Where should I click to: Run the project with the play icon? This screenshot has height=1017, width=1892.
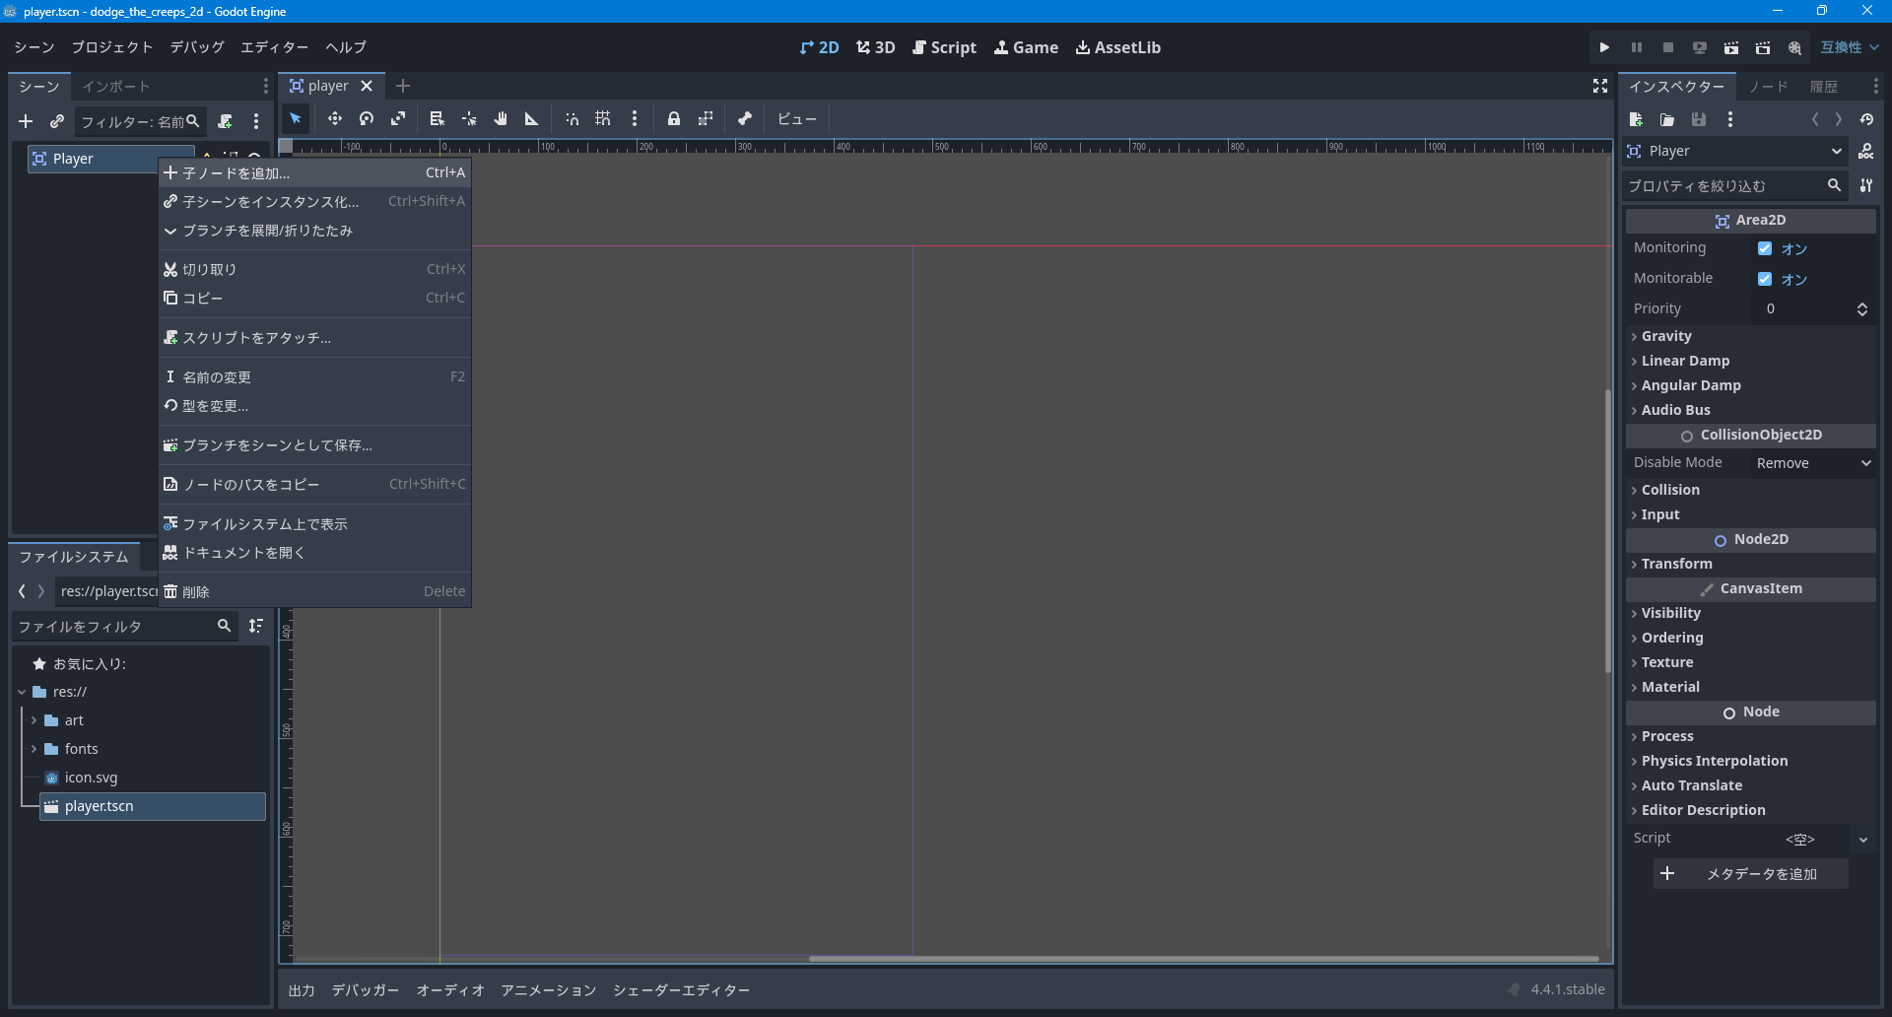[1604, 47]
